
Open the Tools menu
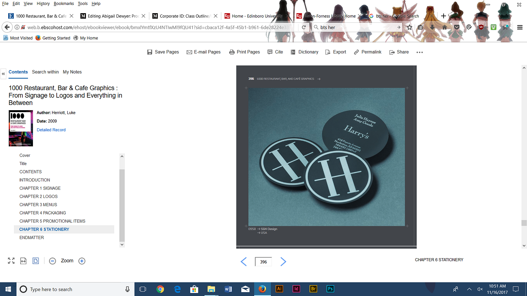83,4
